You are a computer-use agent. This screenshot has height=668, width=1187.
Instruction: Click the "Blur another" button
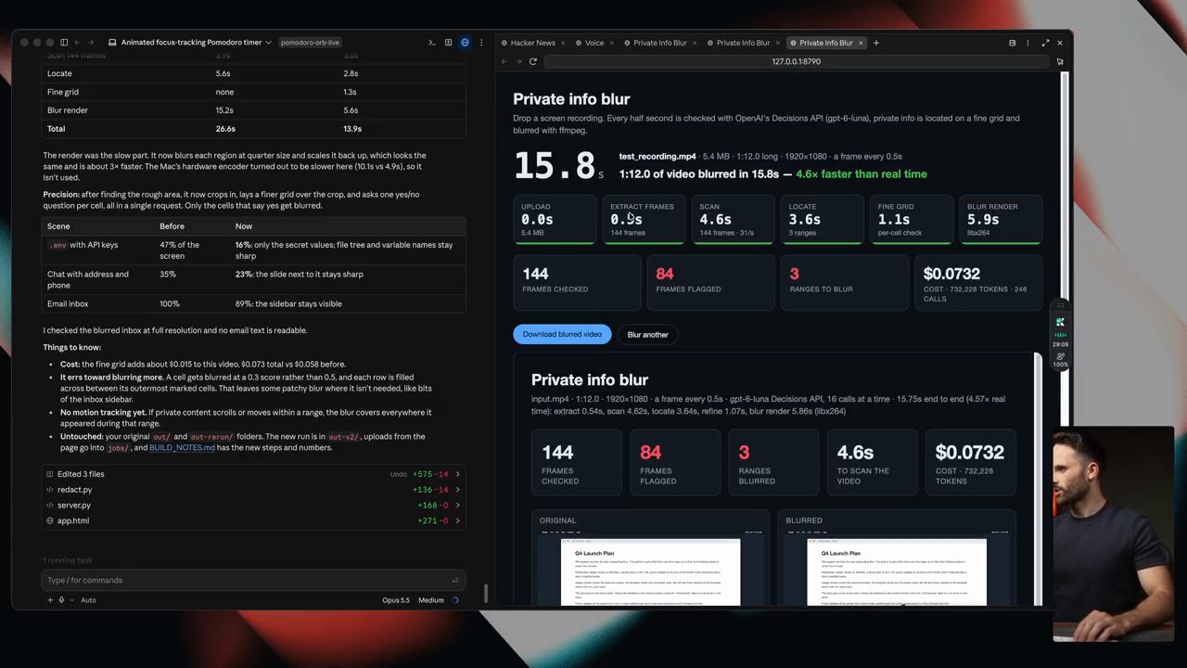(647, 334)
